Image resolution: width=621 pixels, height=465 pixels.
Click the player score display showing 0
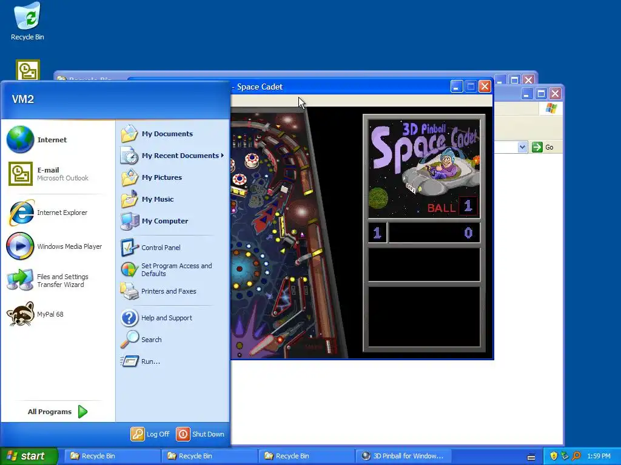434,232
